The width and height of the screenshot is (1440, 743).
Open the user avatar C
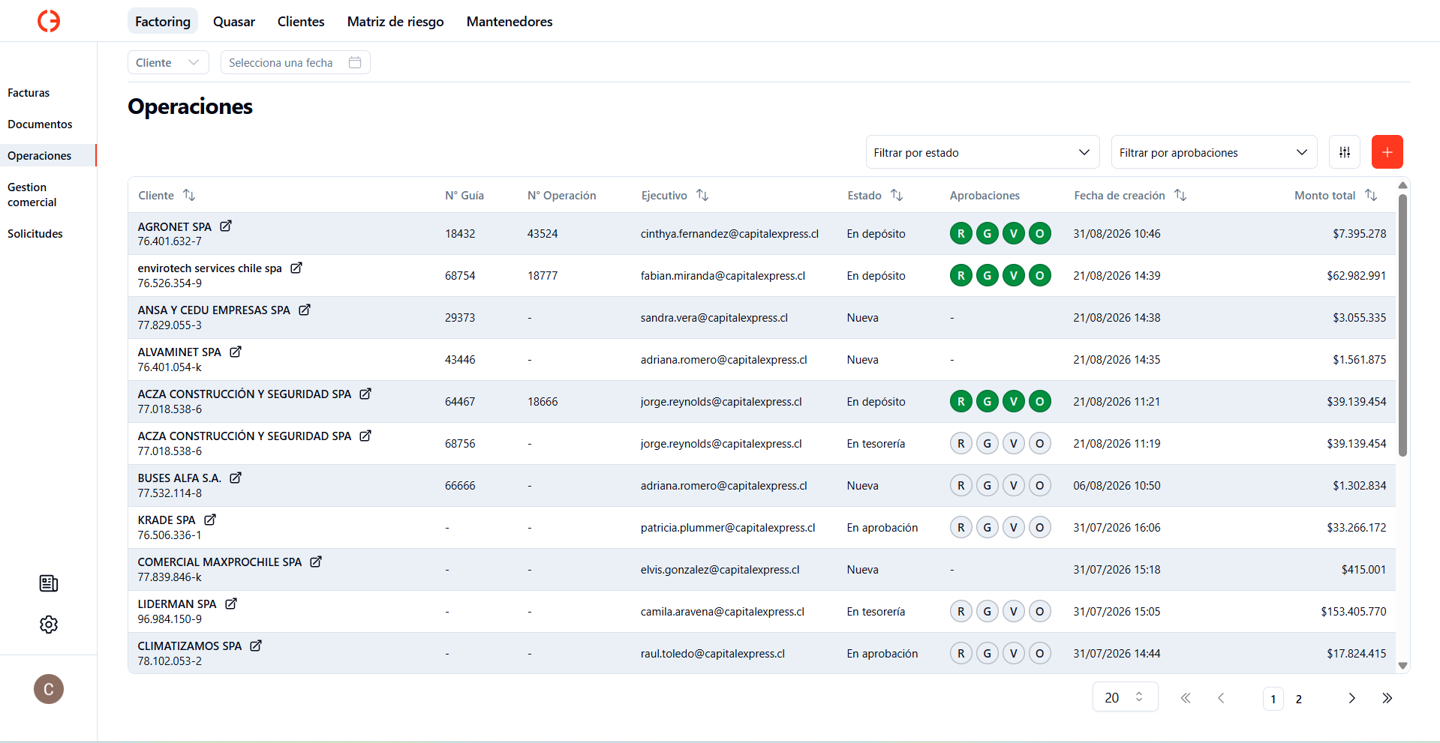[49, 689]
